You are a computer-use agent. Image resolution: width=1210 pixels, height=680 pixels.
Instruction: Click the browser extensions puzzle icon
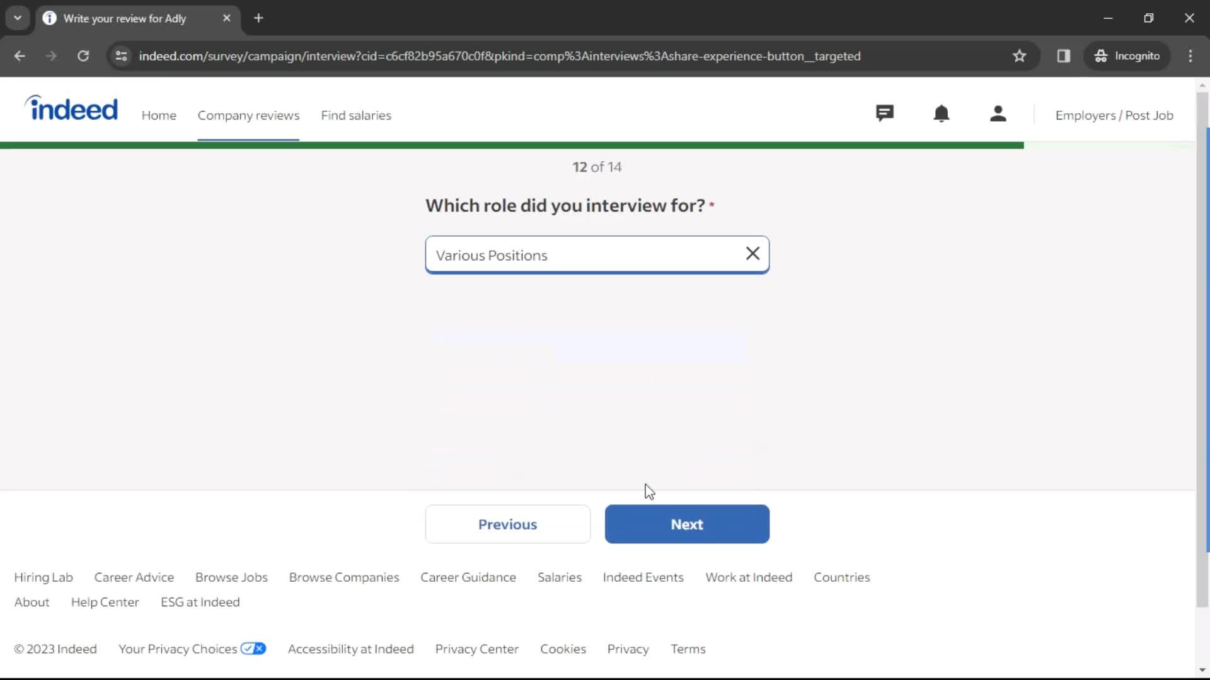tap(1064, 55)
